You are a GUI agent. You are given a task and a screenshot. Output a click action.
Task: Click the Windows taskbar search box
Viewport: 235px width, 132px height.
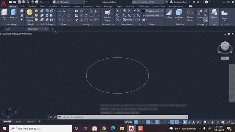coord(40,128)
